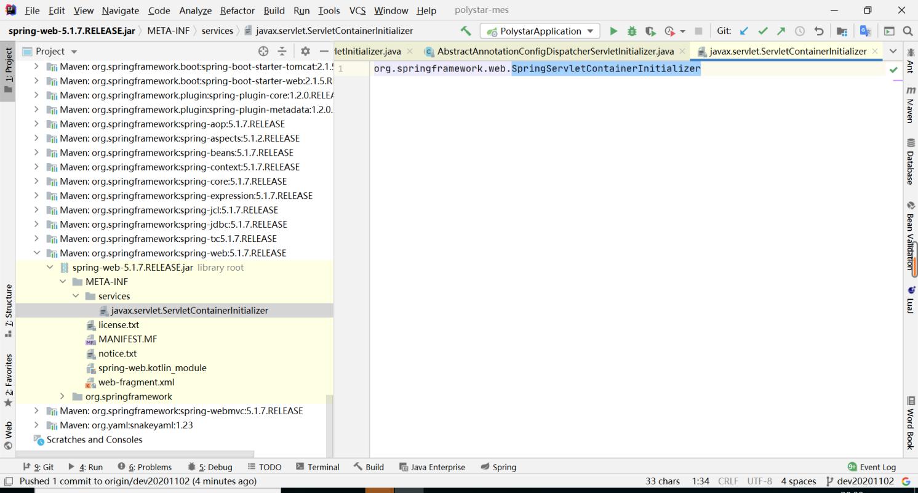Show Git history clock icon

point(800,31)
